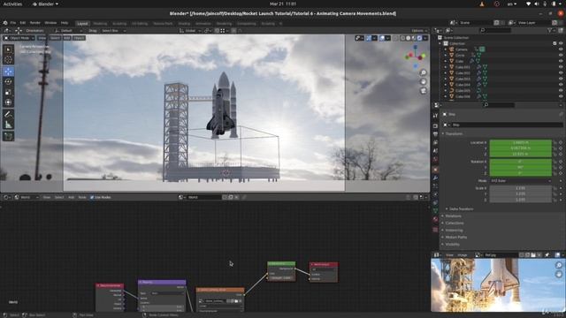Hide Cube.006 with its eye icon
Image resolution: width=566 pixels, height=318 pixels.
[561, 96]
